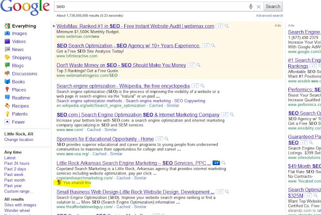Preview SEO Search Optimization ad with magnifier
This screenshot has height=215, width=321.
pyautogui.click(x=213, y=45)
